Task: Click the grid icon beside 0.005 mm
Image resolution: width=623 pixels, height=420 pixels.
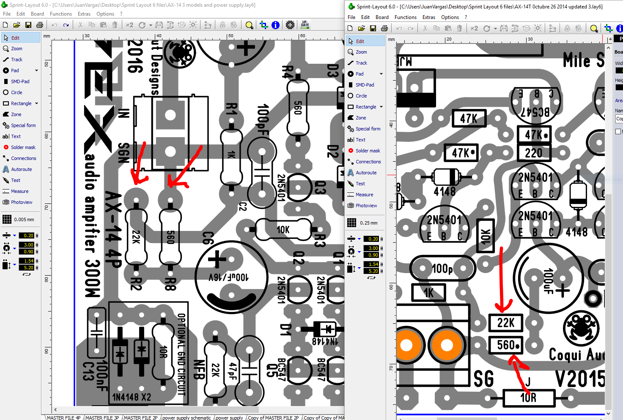Action: click(7, 219)
